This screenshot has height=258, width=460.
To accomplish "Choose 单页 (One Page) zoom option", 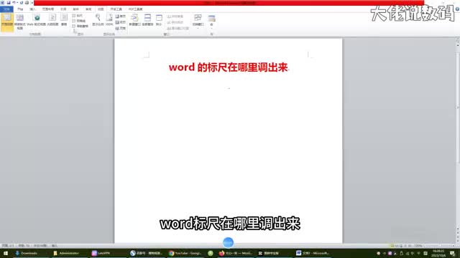I will click(x=121, y=16).
